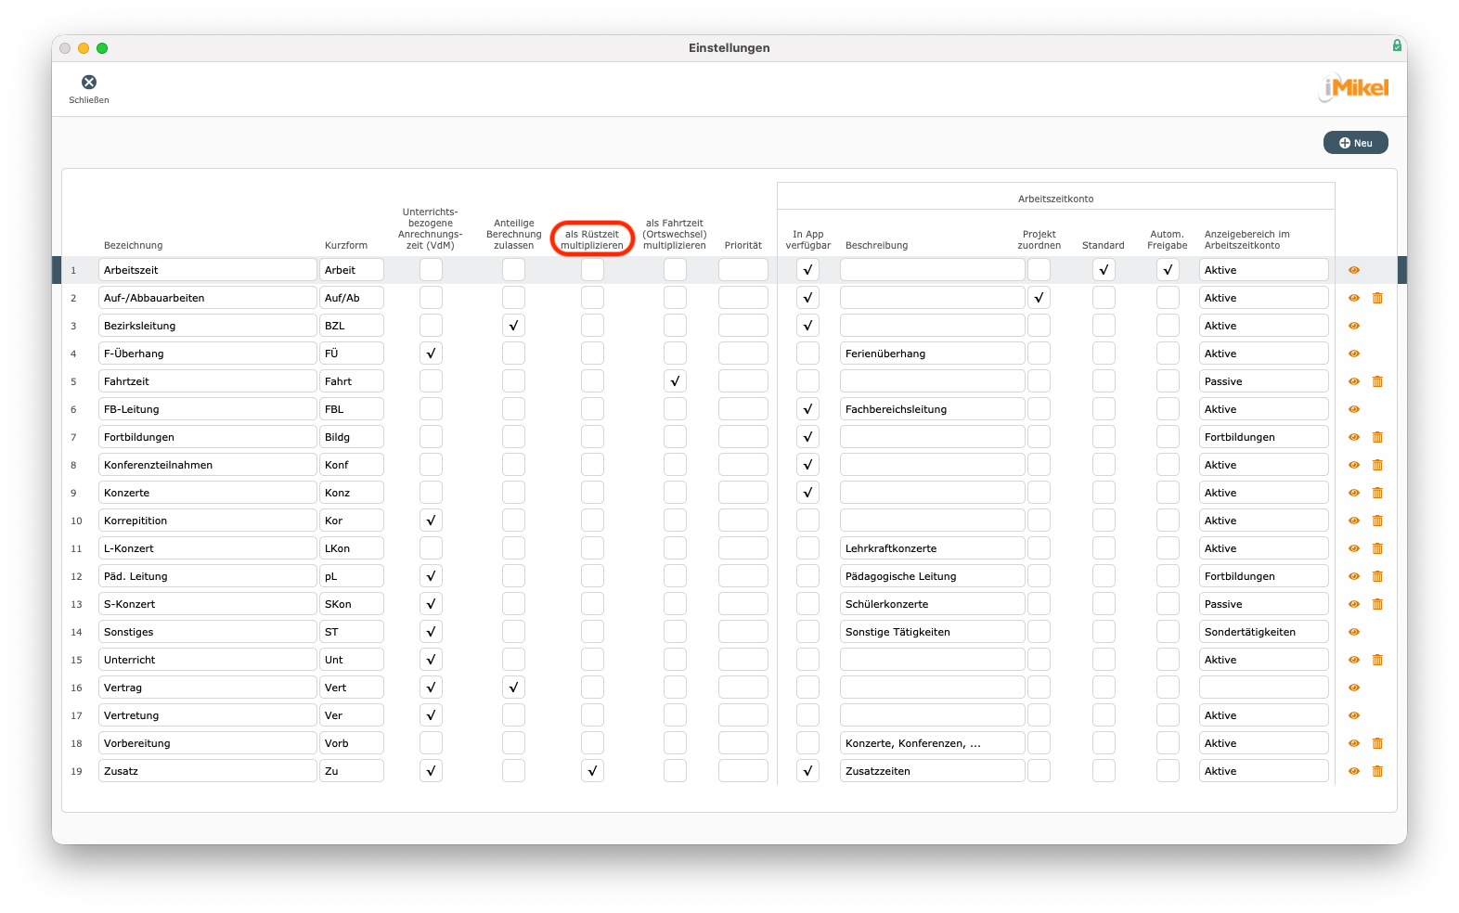Screen dimensions: 1459x913
Task: Edit Beschreibung field Lehrkraftkonzerte
Action: 933,548
